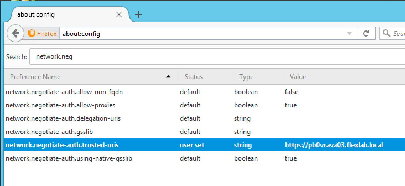Sort by the Preference Name column header
This screenshot has height=186, width=405.
click(x=91, y=77)
